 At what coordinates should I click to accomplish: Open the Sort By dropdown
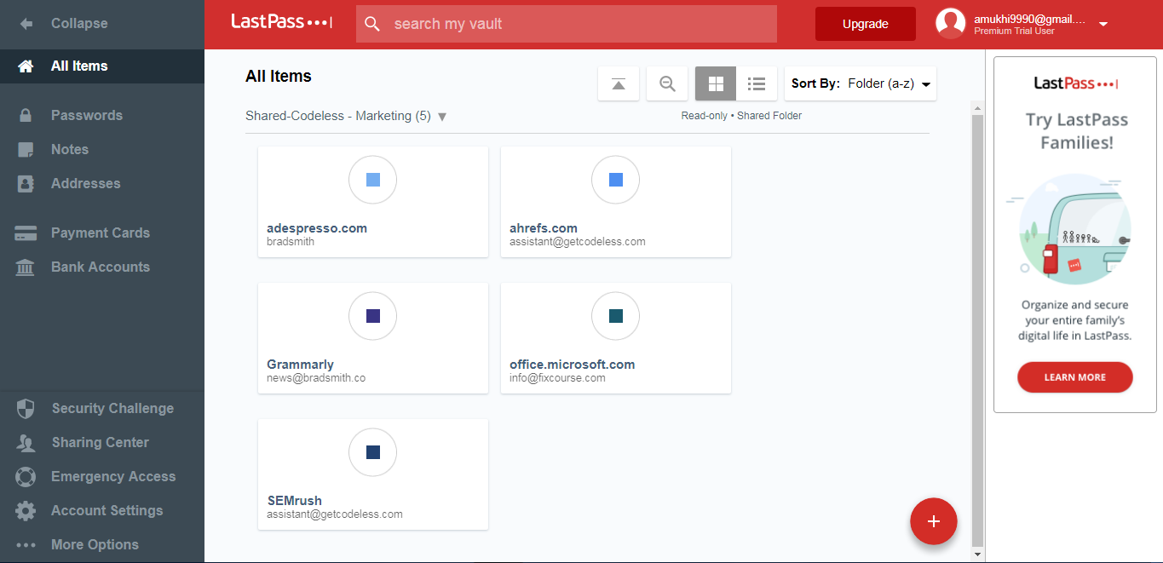[x=861, y=83]
